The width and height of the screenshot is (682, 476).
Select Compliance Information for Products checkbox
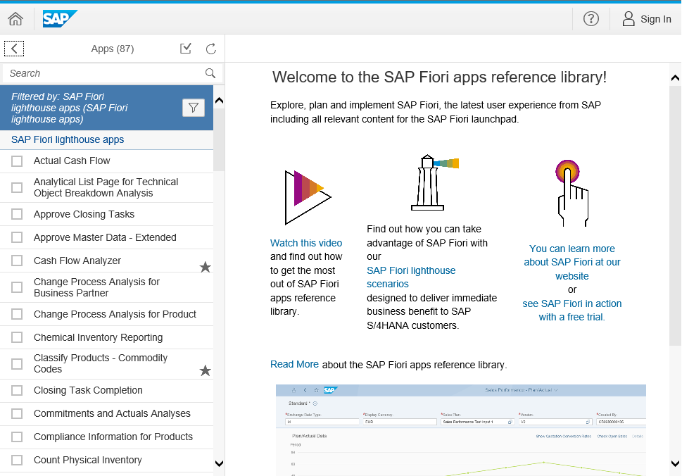17,437
